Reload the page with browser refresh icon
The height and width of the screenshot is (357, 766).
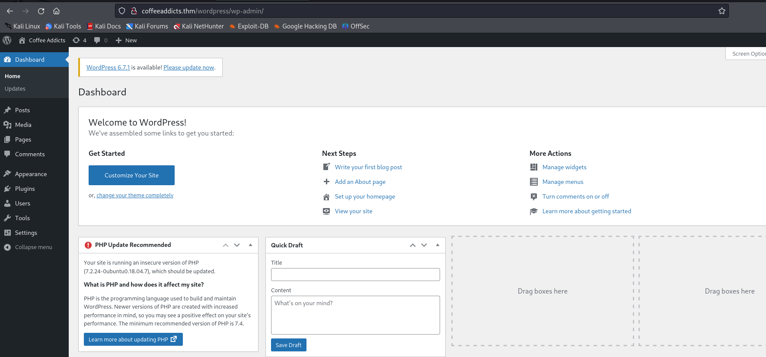coord(41,11)
